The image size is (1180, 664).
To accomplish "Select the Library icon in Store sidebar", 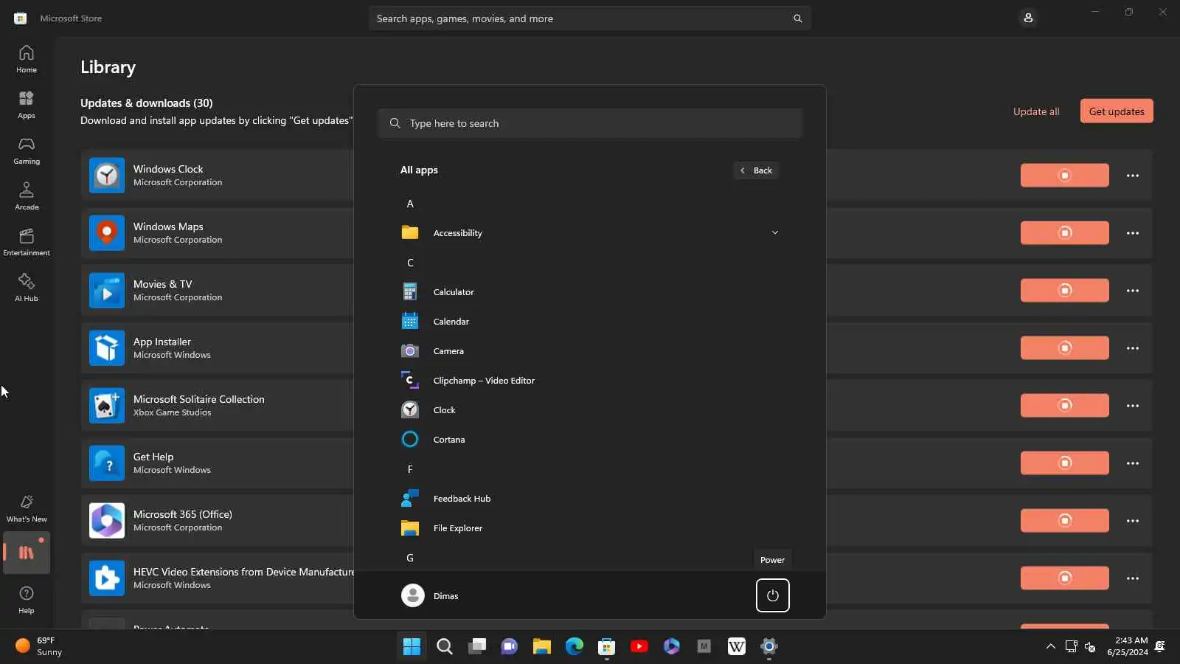I will point(27,553).
